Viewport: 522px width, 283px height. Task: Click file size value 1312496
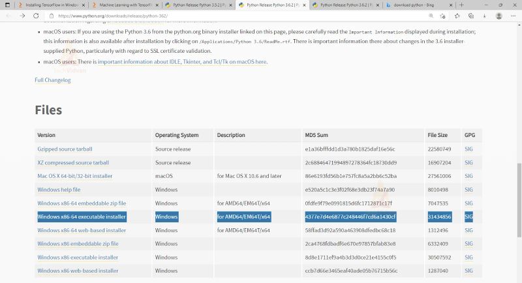coord(438,230)
